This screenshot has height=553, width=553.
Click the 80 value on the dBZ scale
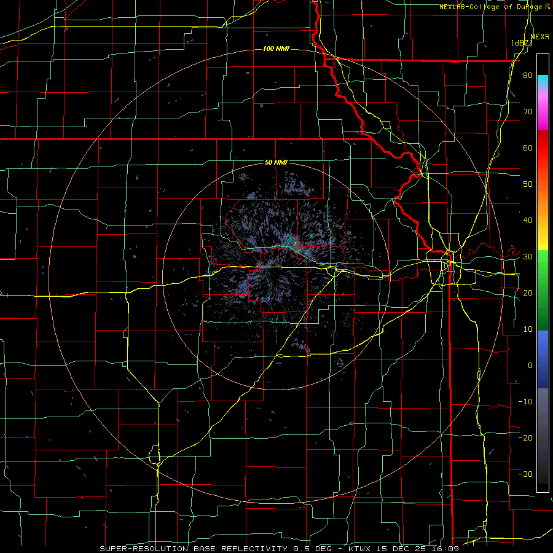[x=528, y=76]
